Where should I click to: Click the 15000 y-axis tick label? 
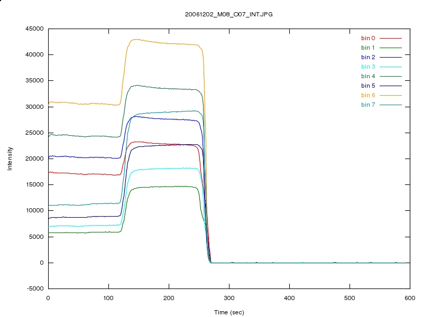pos(34,184)
